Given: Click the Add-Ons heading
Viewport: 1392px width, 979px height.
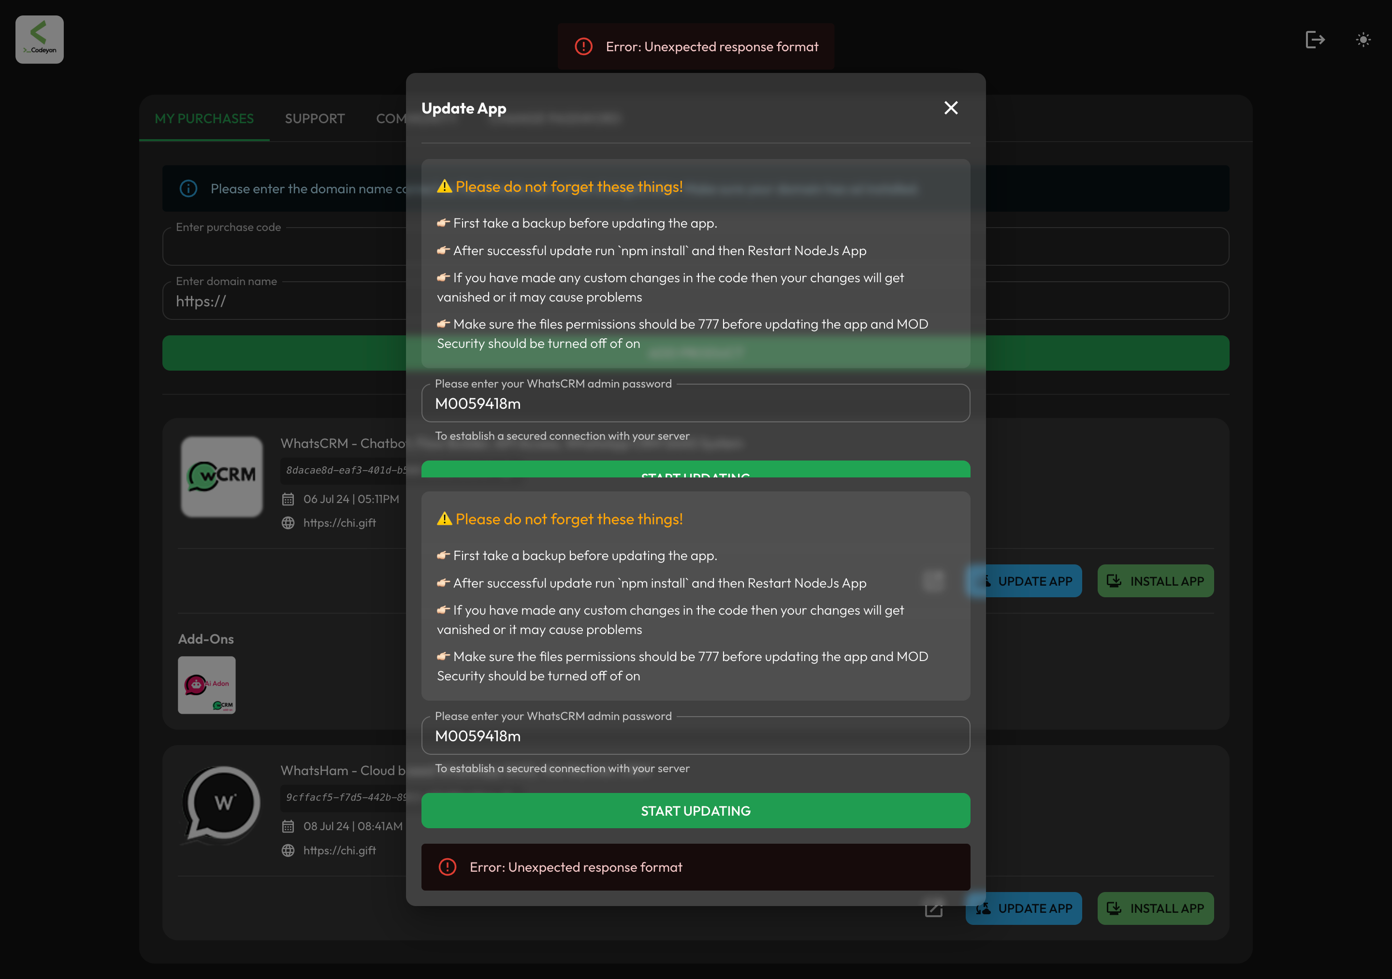Looking at the screenshot, I should [205, 639].
